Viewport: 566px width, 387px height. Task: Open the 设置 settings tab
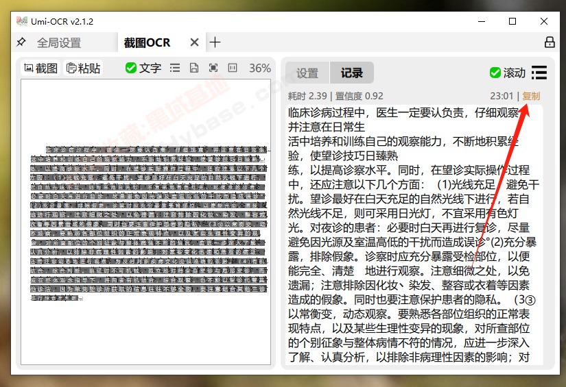tap(307, 73)
